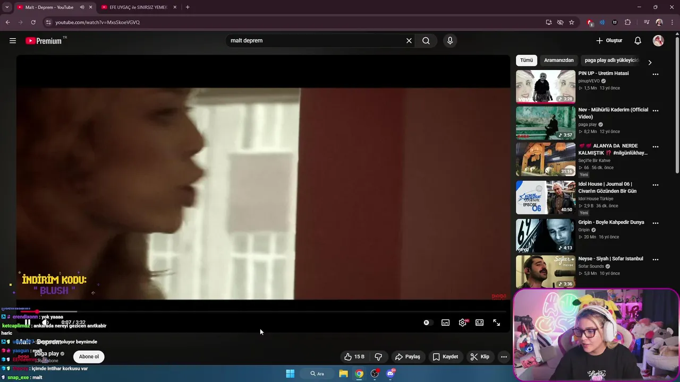Image resolution: width=680 pixels, height=382 pixels.
Task: Click the Oluştur create button
Action: point(609,41)
